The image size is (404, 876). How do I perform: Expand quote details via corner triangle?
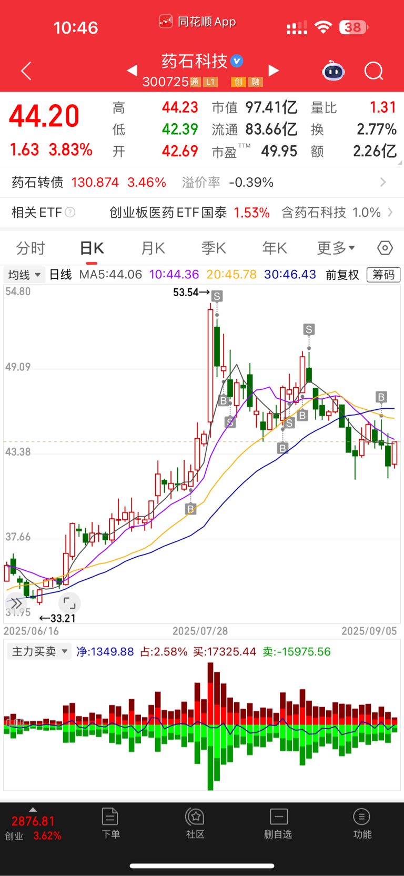(400, 163)
